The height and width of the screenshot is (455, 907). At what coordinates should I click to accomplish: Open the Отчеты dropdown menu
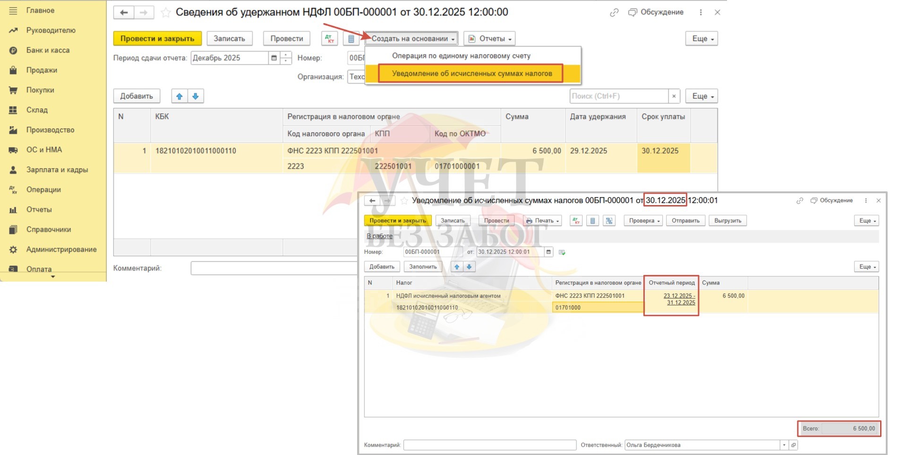490,39
